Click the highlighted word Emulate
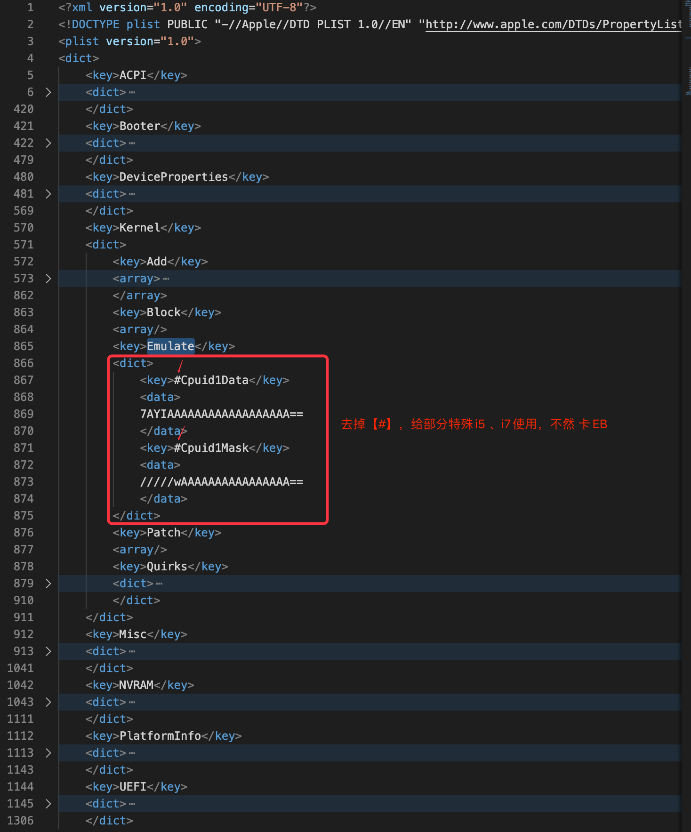691x832 pixels. click(170, 346)
